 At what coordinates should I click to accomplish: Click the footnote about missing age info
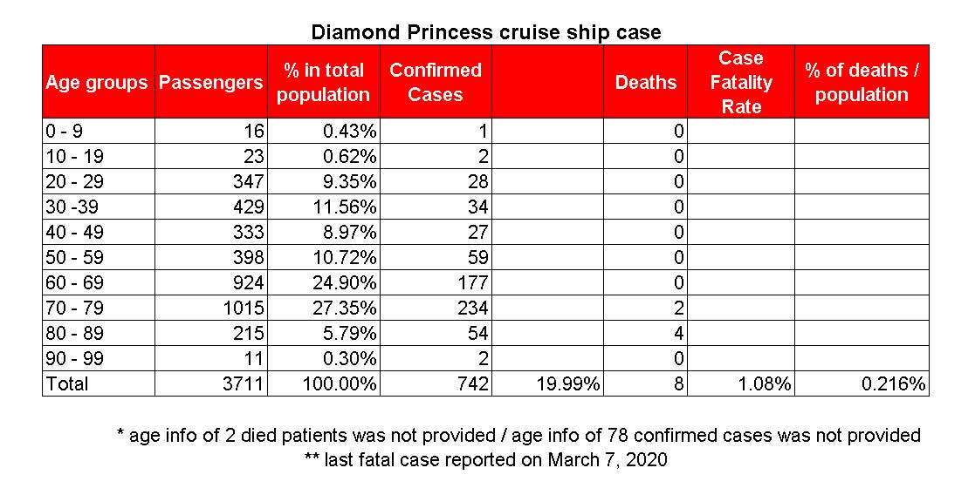(x=518, y=435)
